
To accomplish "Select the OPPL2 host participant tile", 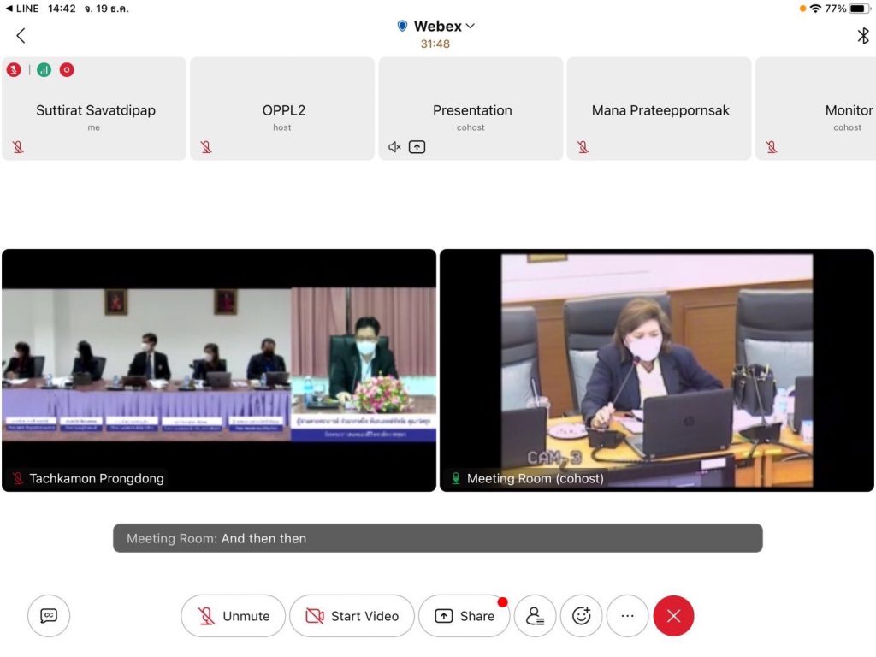I will coord(282,109).
